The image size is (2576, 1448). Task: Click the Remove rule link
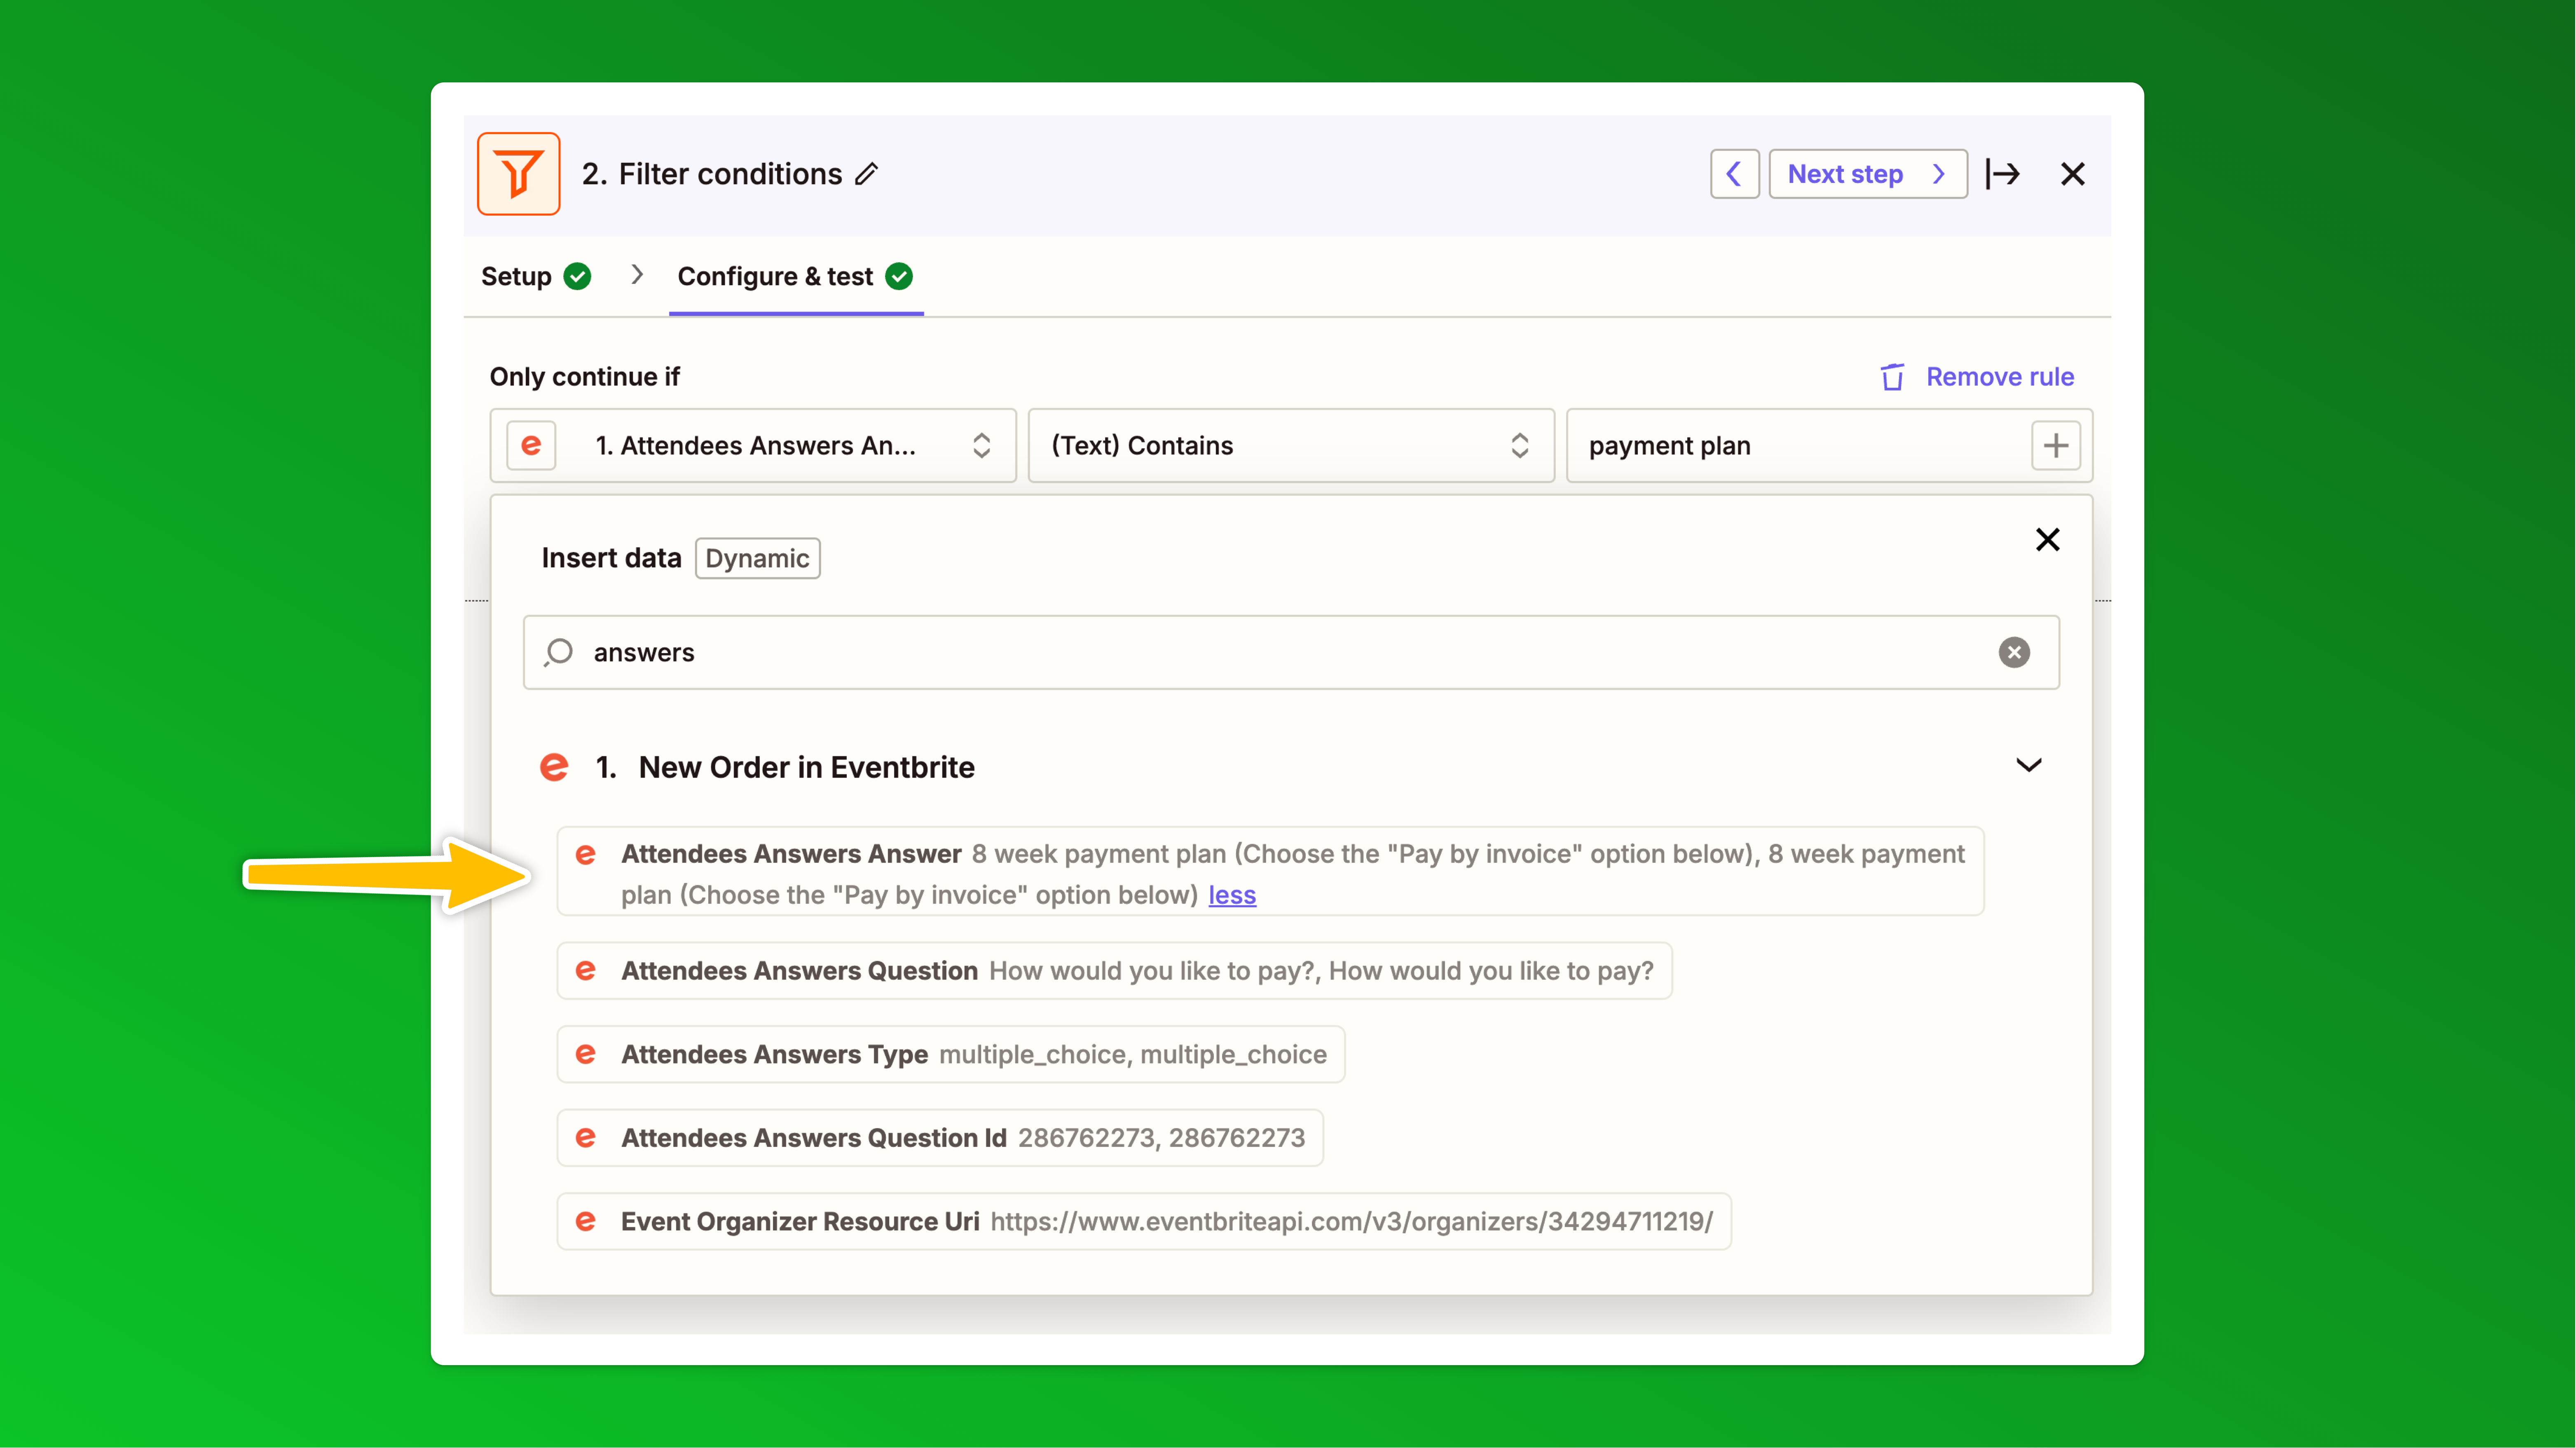click(2000, 377)
